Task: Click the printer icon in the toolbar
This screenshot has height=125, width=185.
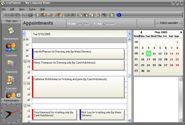Action: click(x=31, y=15)
